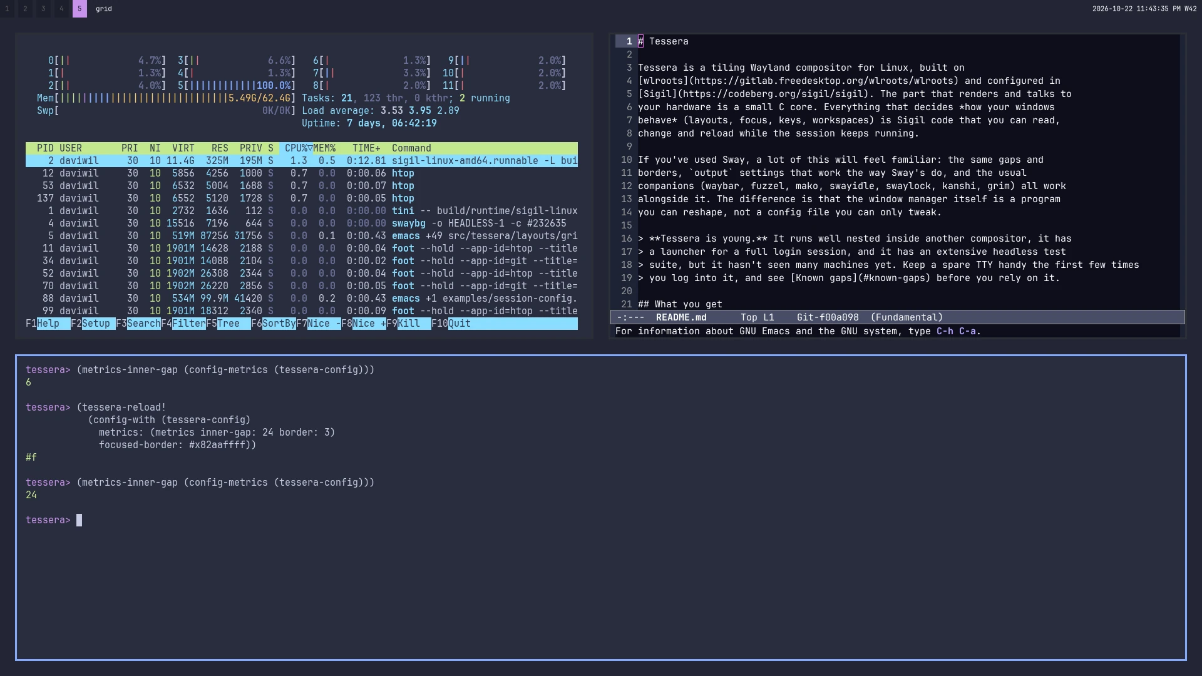Open htop SortBy menu with F6
Viewport: 1202px width, 676px height.
tap(274, 324)
